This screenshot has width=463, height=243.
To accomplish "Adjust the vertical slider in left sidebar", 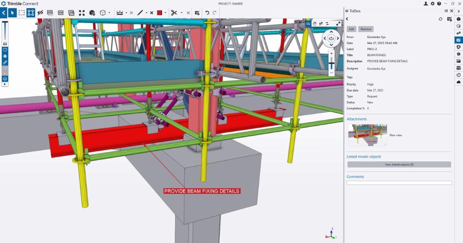I will [5, 31].
